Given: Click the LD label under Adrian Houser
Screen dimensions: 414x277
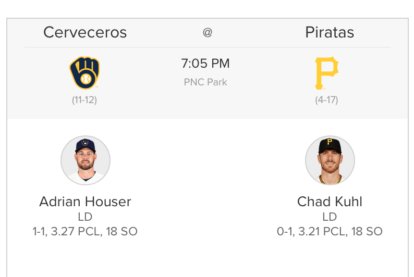Looking at the screenshot, I should pos(85,217).
